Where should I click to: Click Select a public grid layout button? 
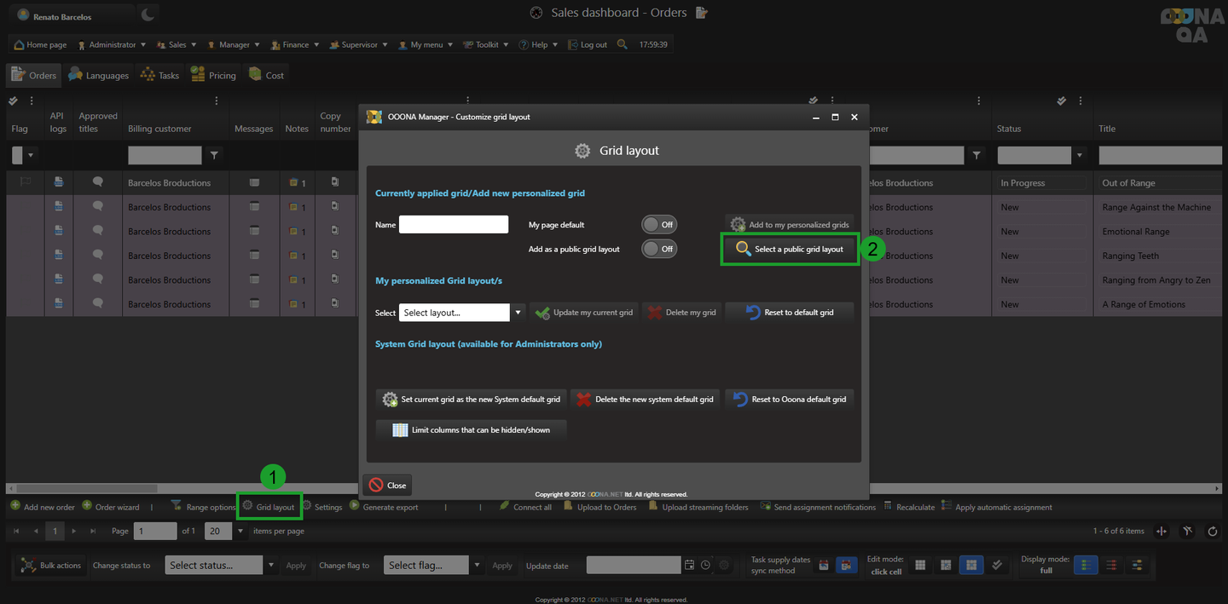click(x=790, y=249)
